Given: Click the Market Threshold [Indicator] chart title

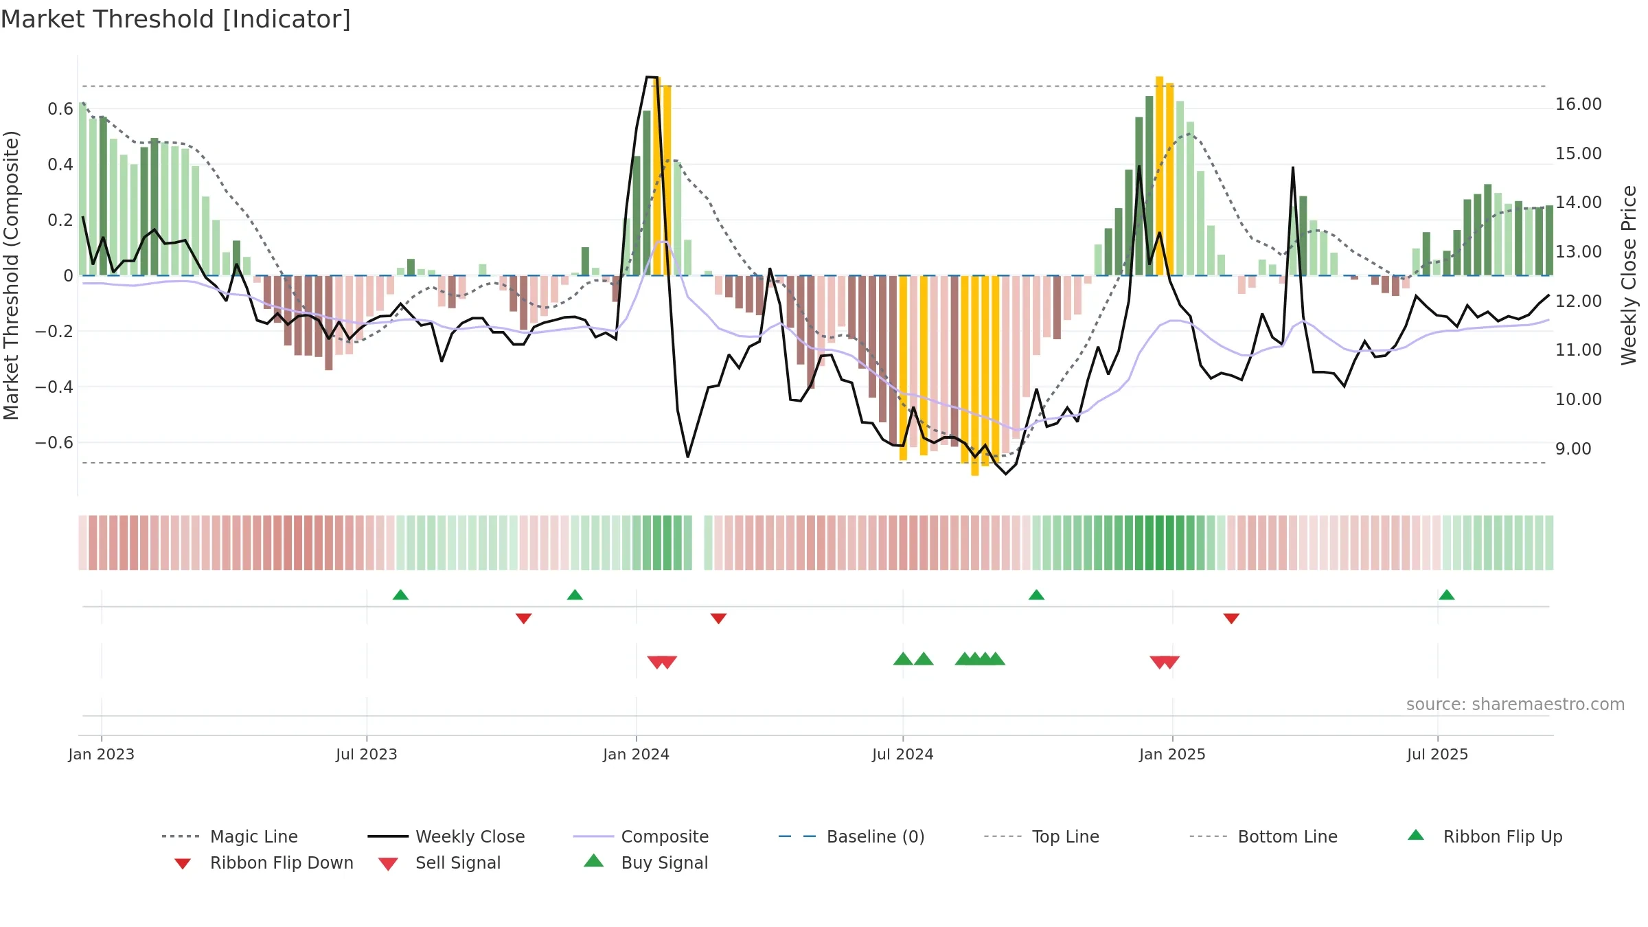Looking at the screenshot, I should [x=176, y=19].
